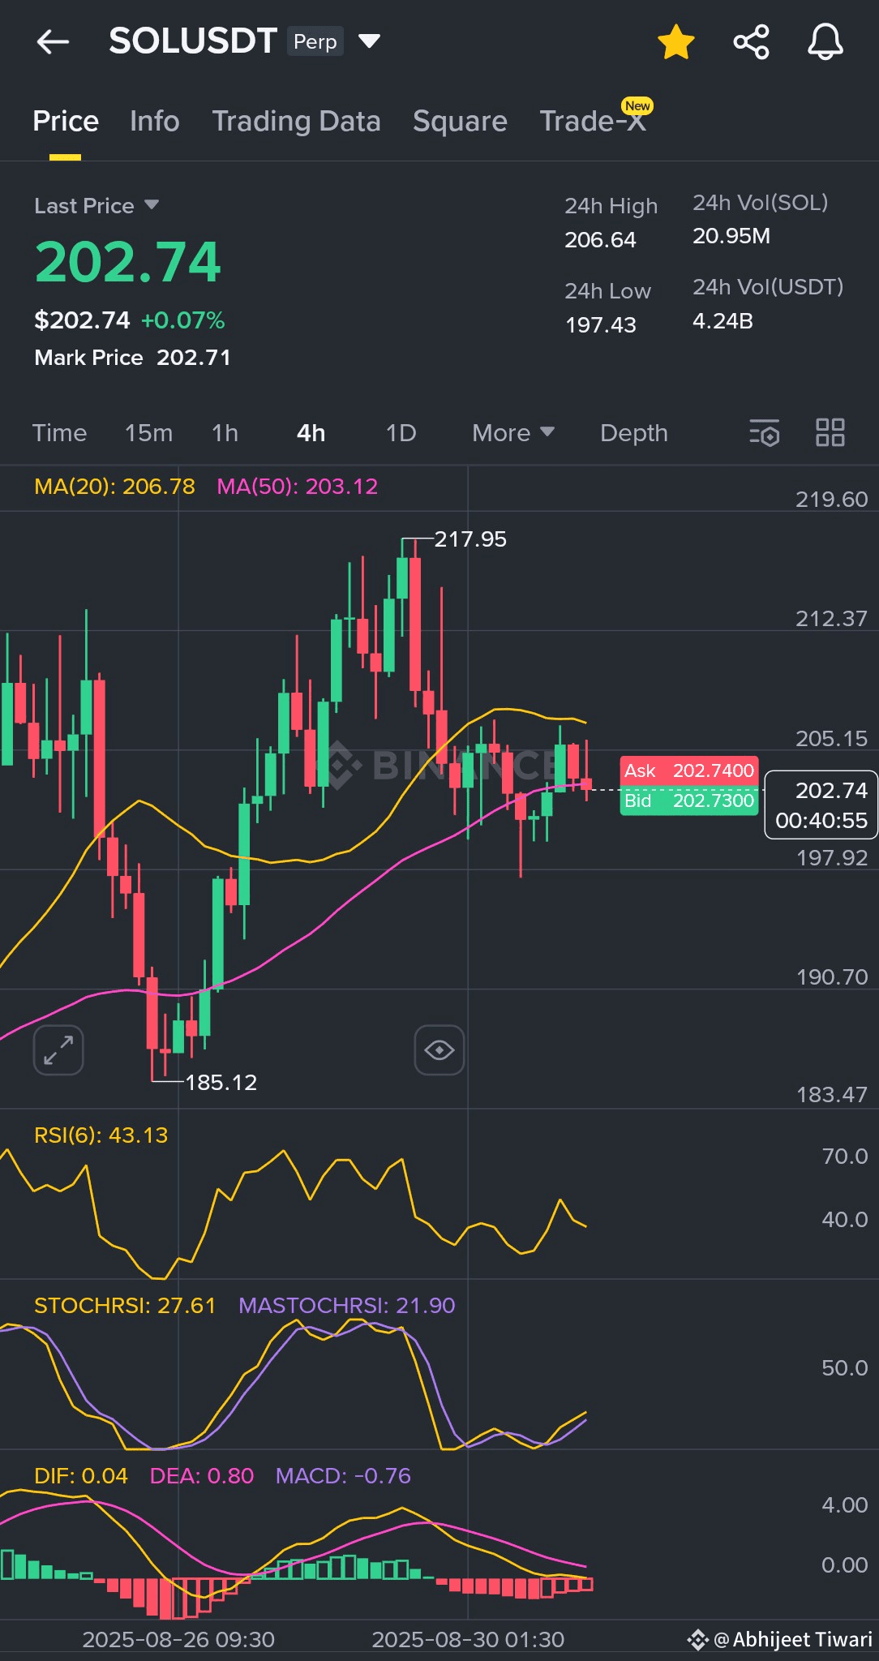Click the Ask 202.7400 label
879x1661 pixels.
[x=689, y=770]
